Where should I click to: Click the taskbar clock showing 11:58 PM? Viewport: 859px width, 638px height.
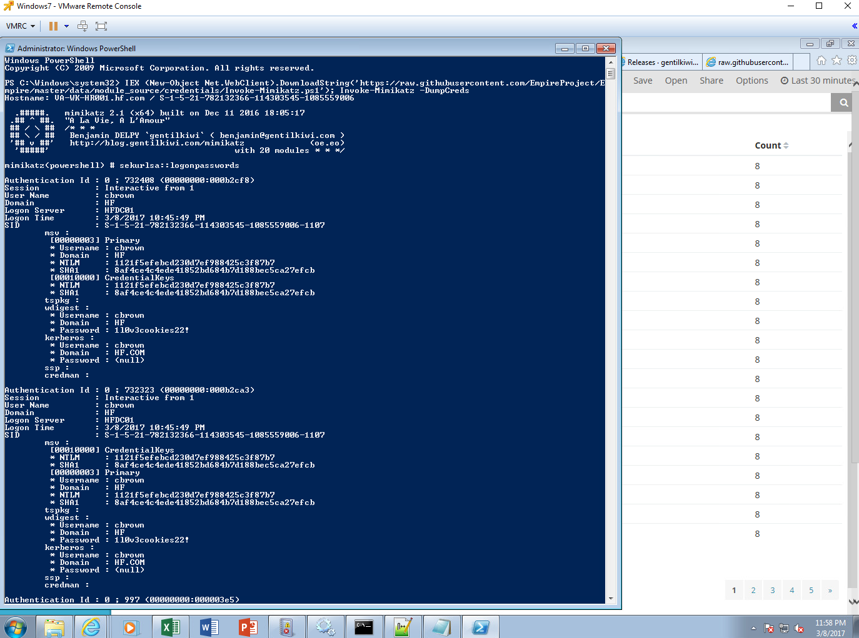tap(830, 627)
